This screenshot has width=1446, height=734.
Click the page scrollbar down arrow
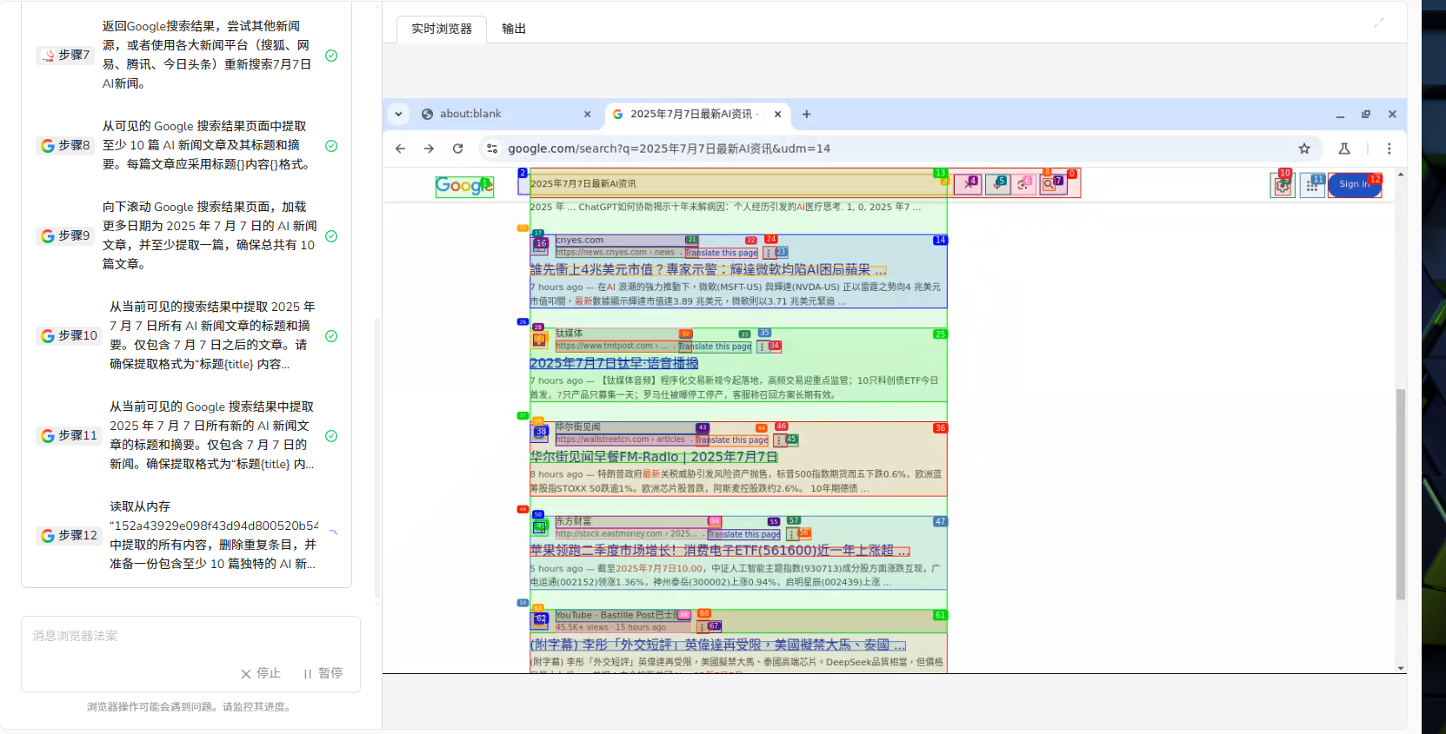(x=1400, y=668)
